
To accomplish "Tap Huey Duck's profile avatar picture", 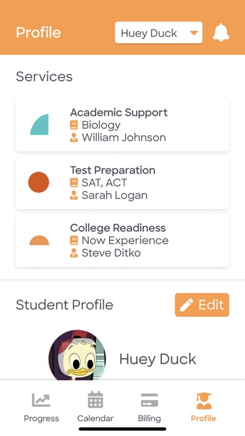I will click(x=77, y=355).
